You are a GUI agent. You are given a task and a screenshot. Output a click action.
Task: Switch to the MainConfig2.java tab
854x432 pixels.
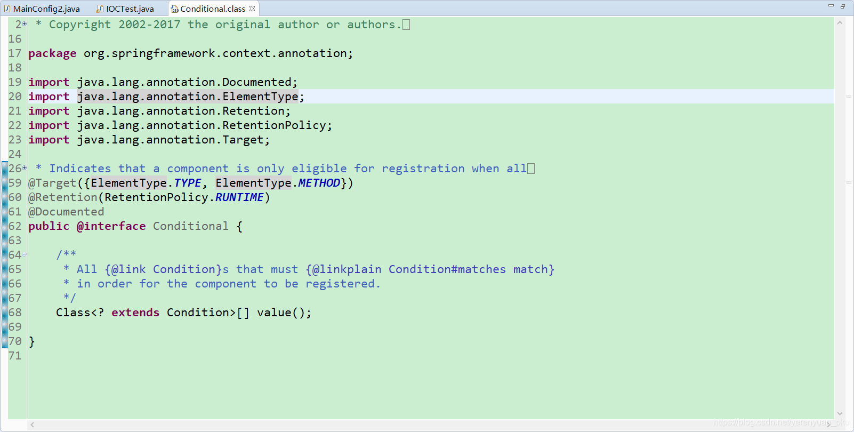[x=42, y=9]
